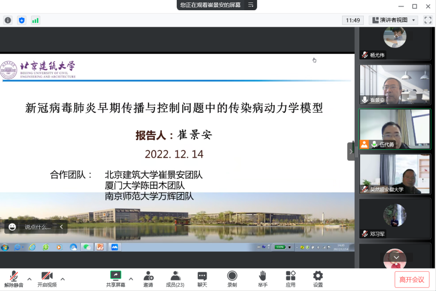Click Share Screen (共享屏幕)

coord(115,279)
